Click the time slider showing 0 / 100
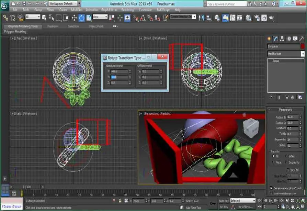Screen dimensions: 307x211 click(x=27, y=187)
